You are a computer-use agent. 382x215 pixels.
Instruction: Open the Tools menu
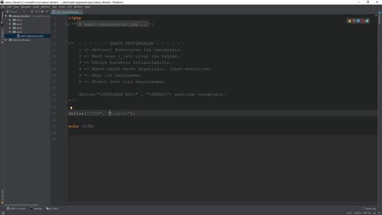click(x=62, y=7)
